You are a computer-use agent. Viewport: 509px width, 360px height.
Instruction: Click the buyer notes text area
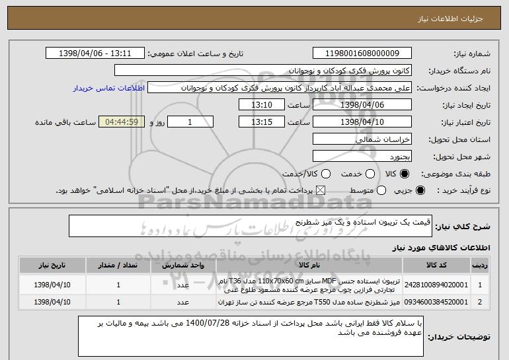coord(251,336)
